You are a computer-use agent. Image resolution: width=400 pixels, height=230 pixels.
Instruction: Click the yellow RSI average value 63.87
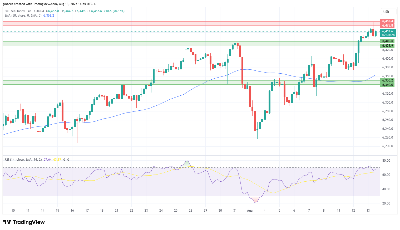pyautogui.click(x=57, y=160)
